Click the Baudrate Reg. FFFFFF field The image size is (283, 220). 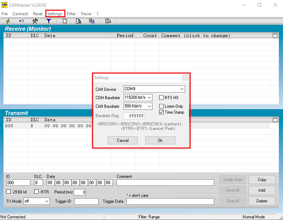(134, 116)
